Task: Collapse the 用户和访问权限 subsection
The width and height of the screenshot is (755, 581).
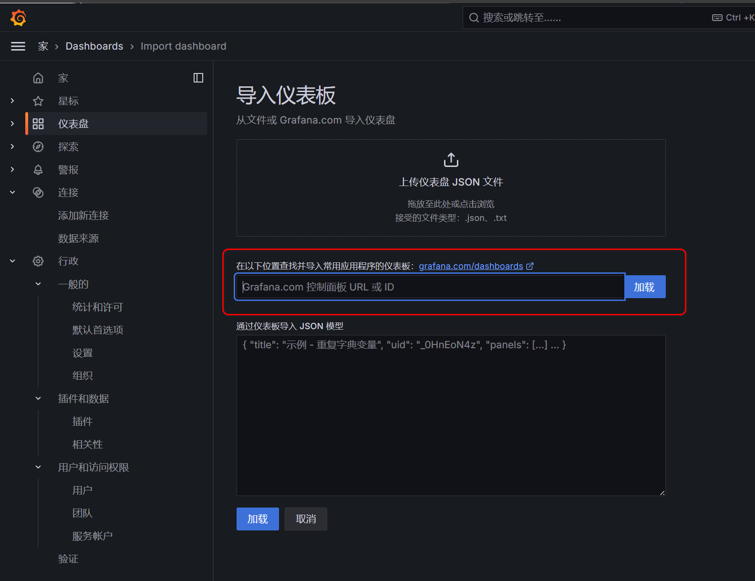Action: coord(38,467)
